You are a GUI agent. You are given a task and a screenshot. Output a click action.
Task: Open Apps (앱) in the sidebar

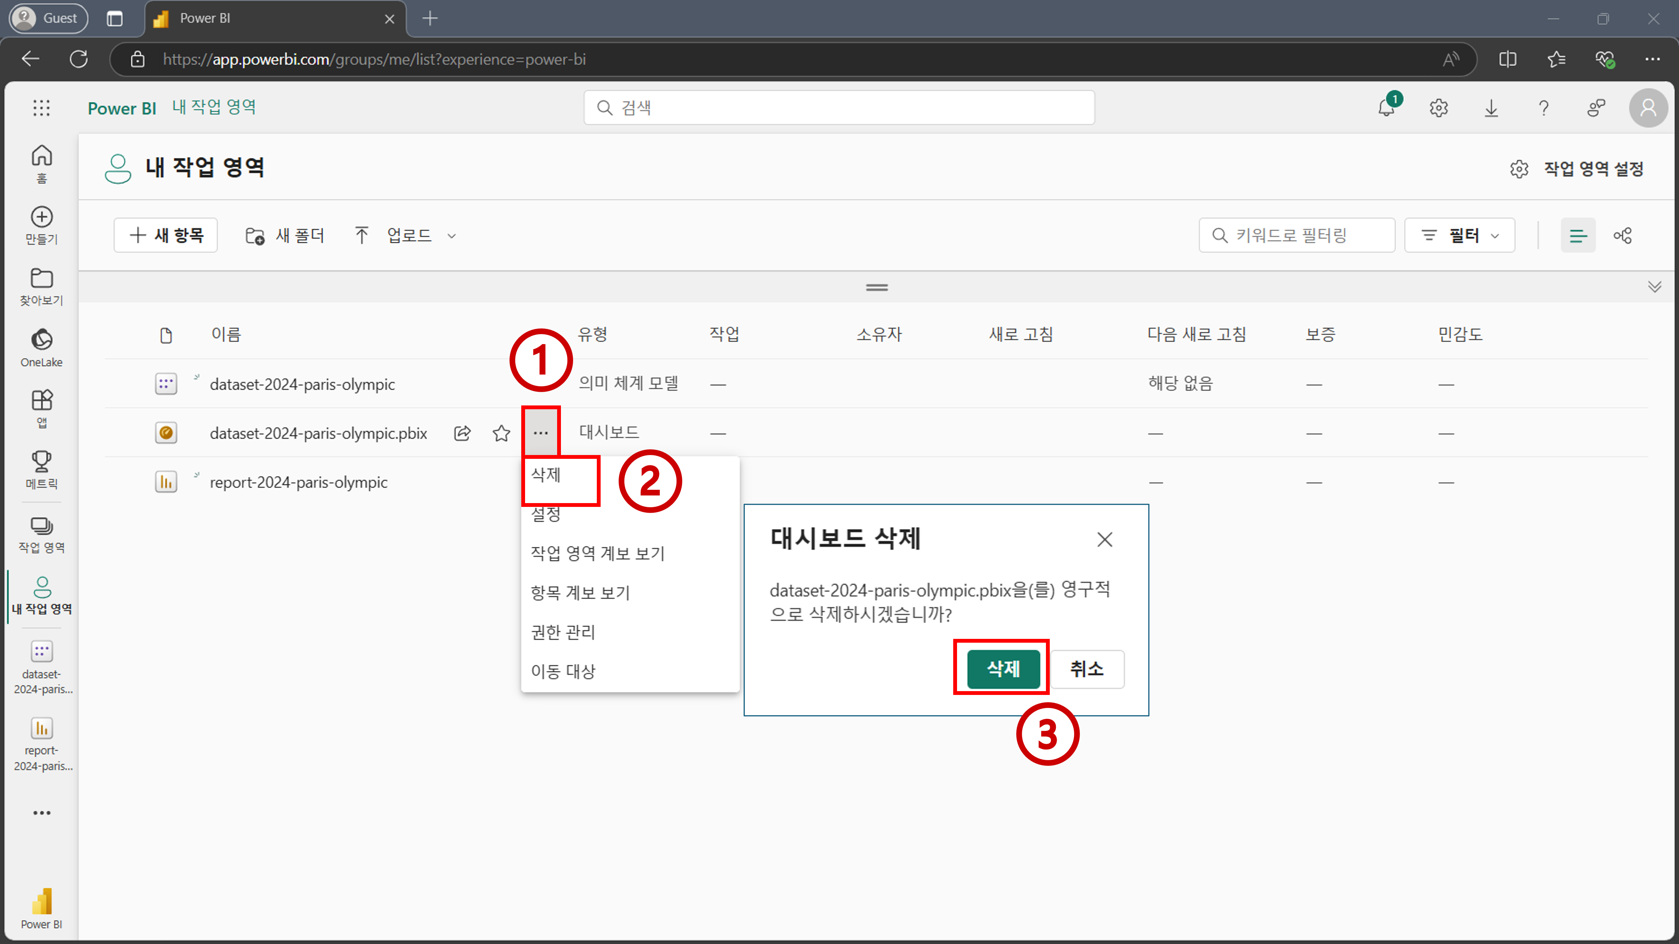(x=42, y=409)
